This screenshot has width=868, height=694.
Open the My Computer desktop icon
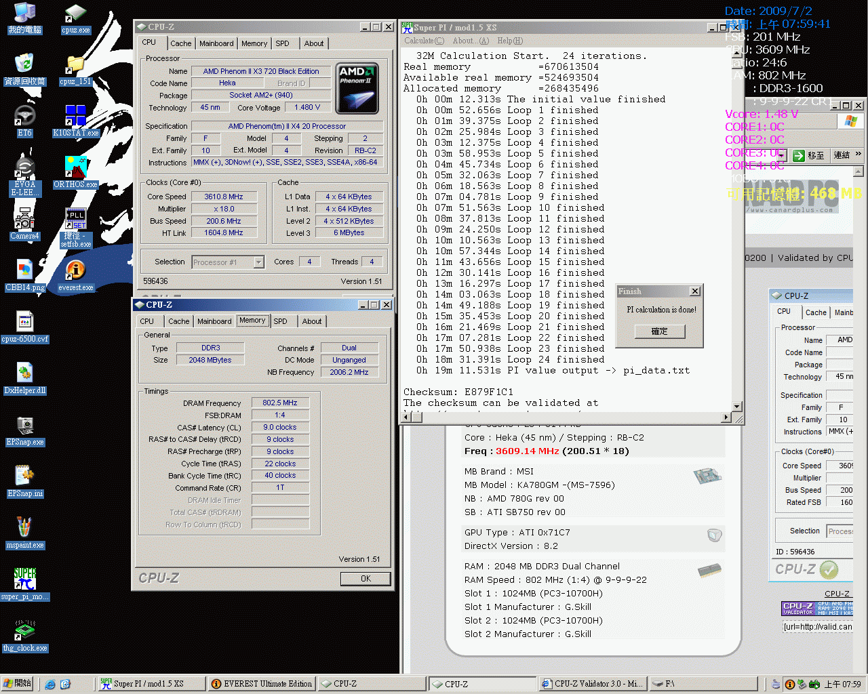[24, 18]
